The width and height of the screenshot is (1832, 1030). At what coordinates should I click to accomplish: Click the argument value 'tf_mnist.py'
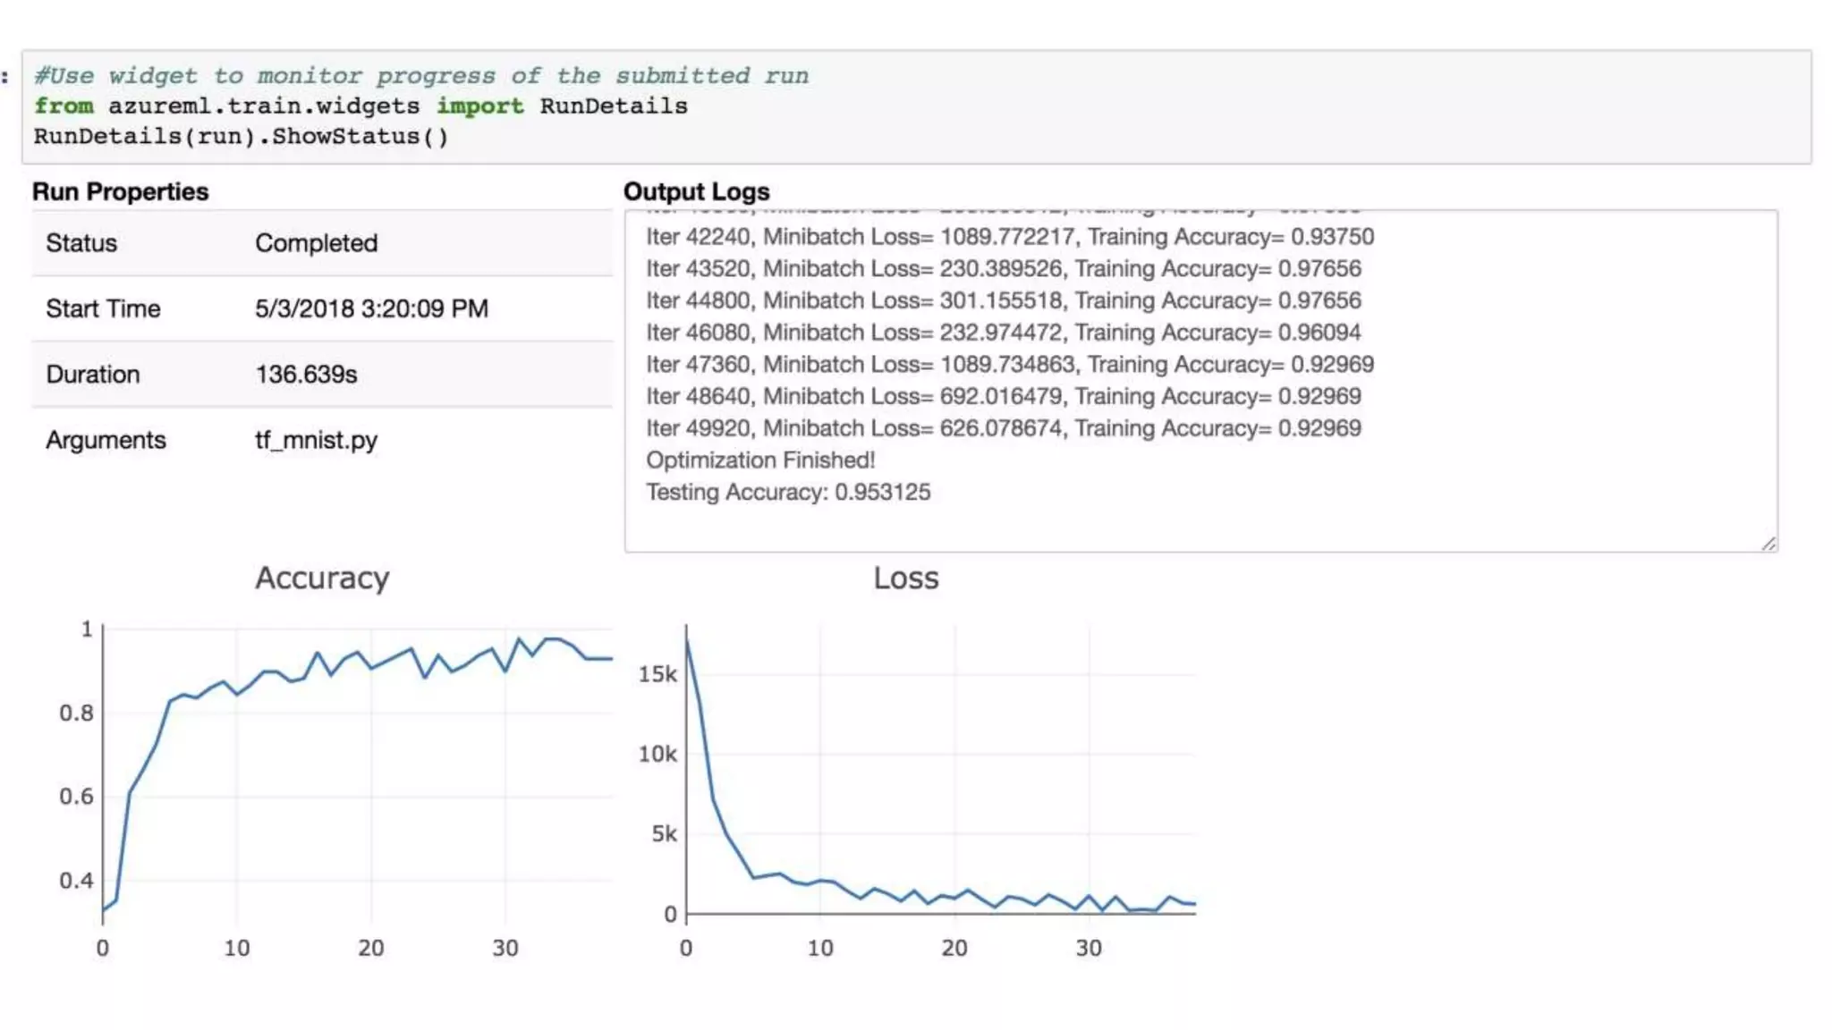click(x=317, y=440)
